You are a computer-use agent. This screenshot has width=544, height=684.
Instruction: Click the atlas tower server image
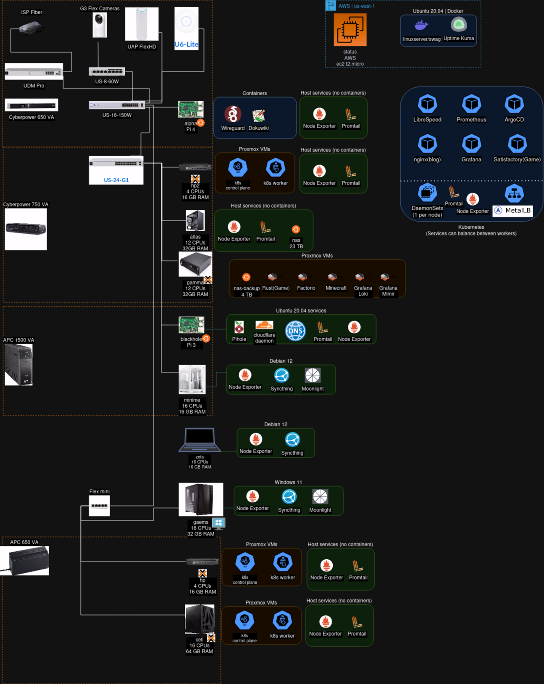point(195,221)
